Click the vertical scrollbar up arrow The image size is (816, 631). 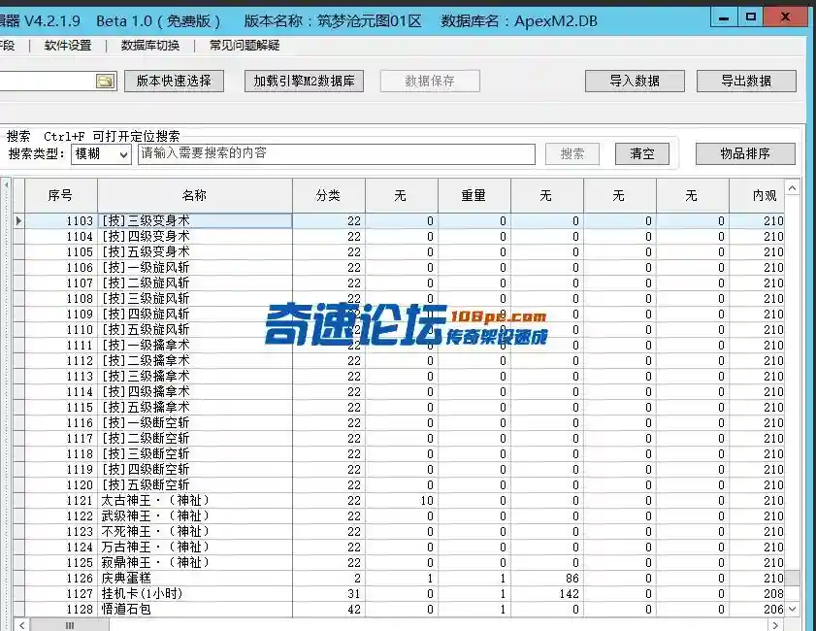792,187
